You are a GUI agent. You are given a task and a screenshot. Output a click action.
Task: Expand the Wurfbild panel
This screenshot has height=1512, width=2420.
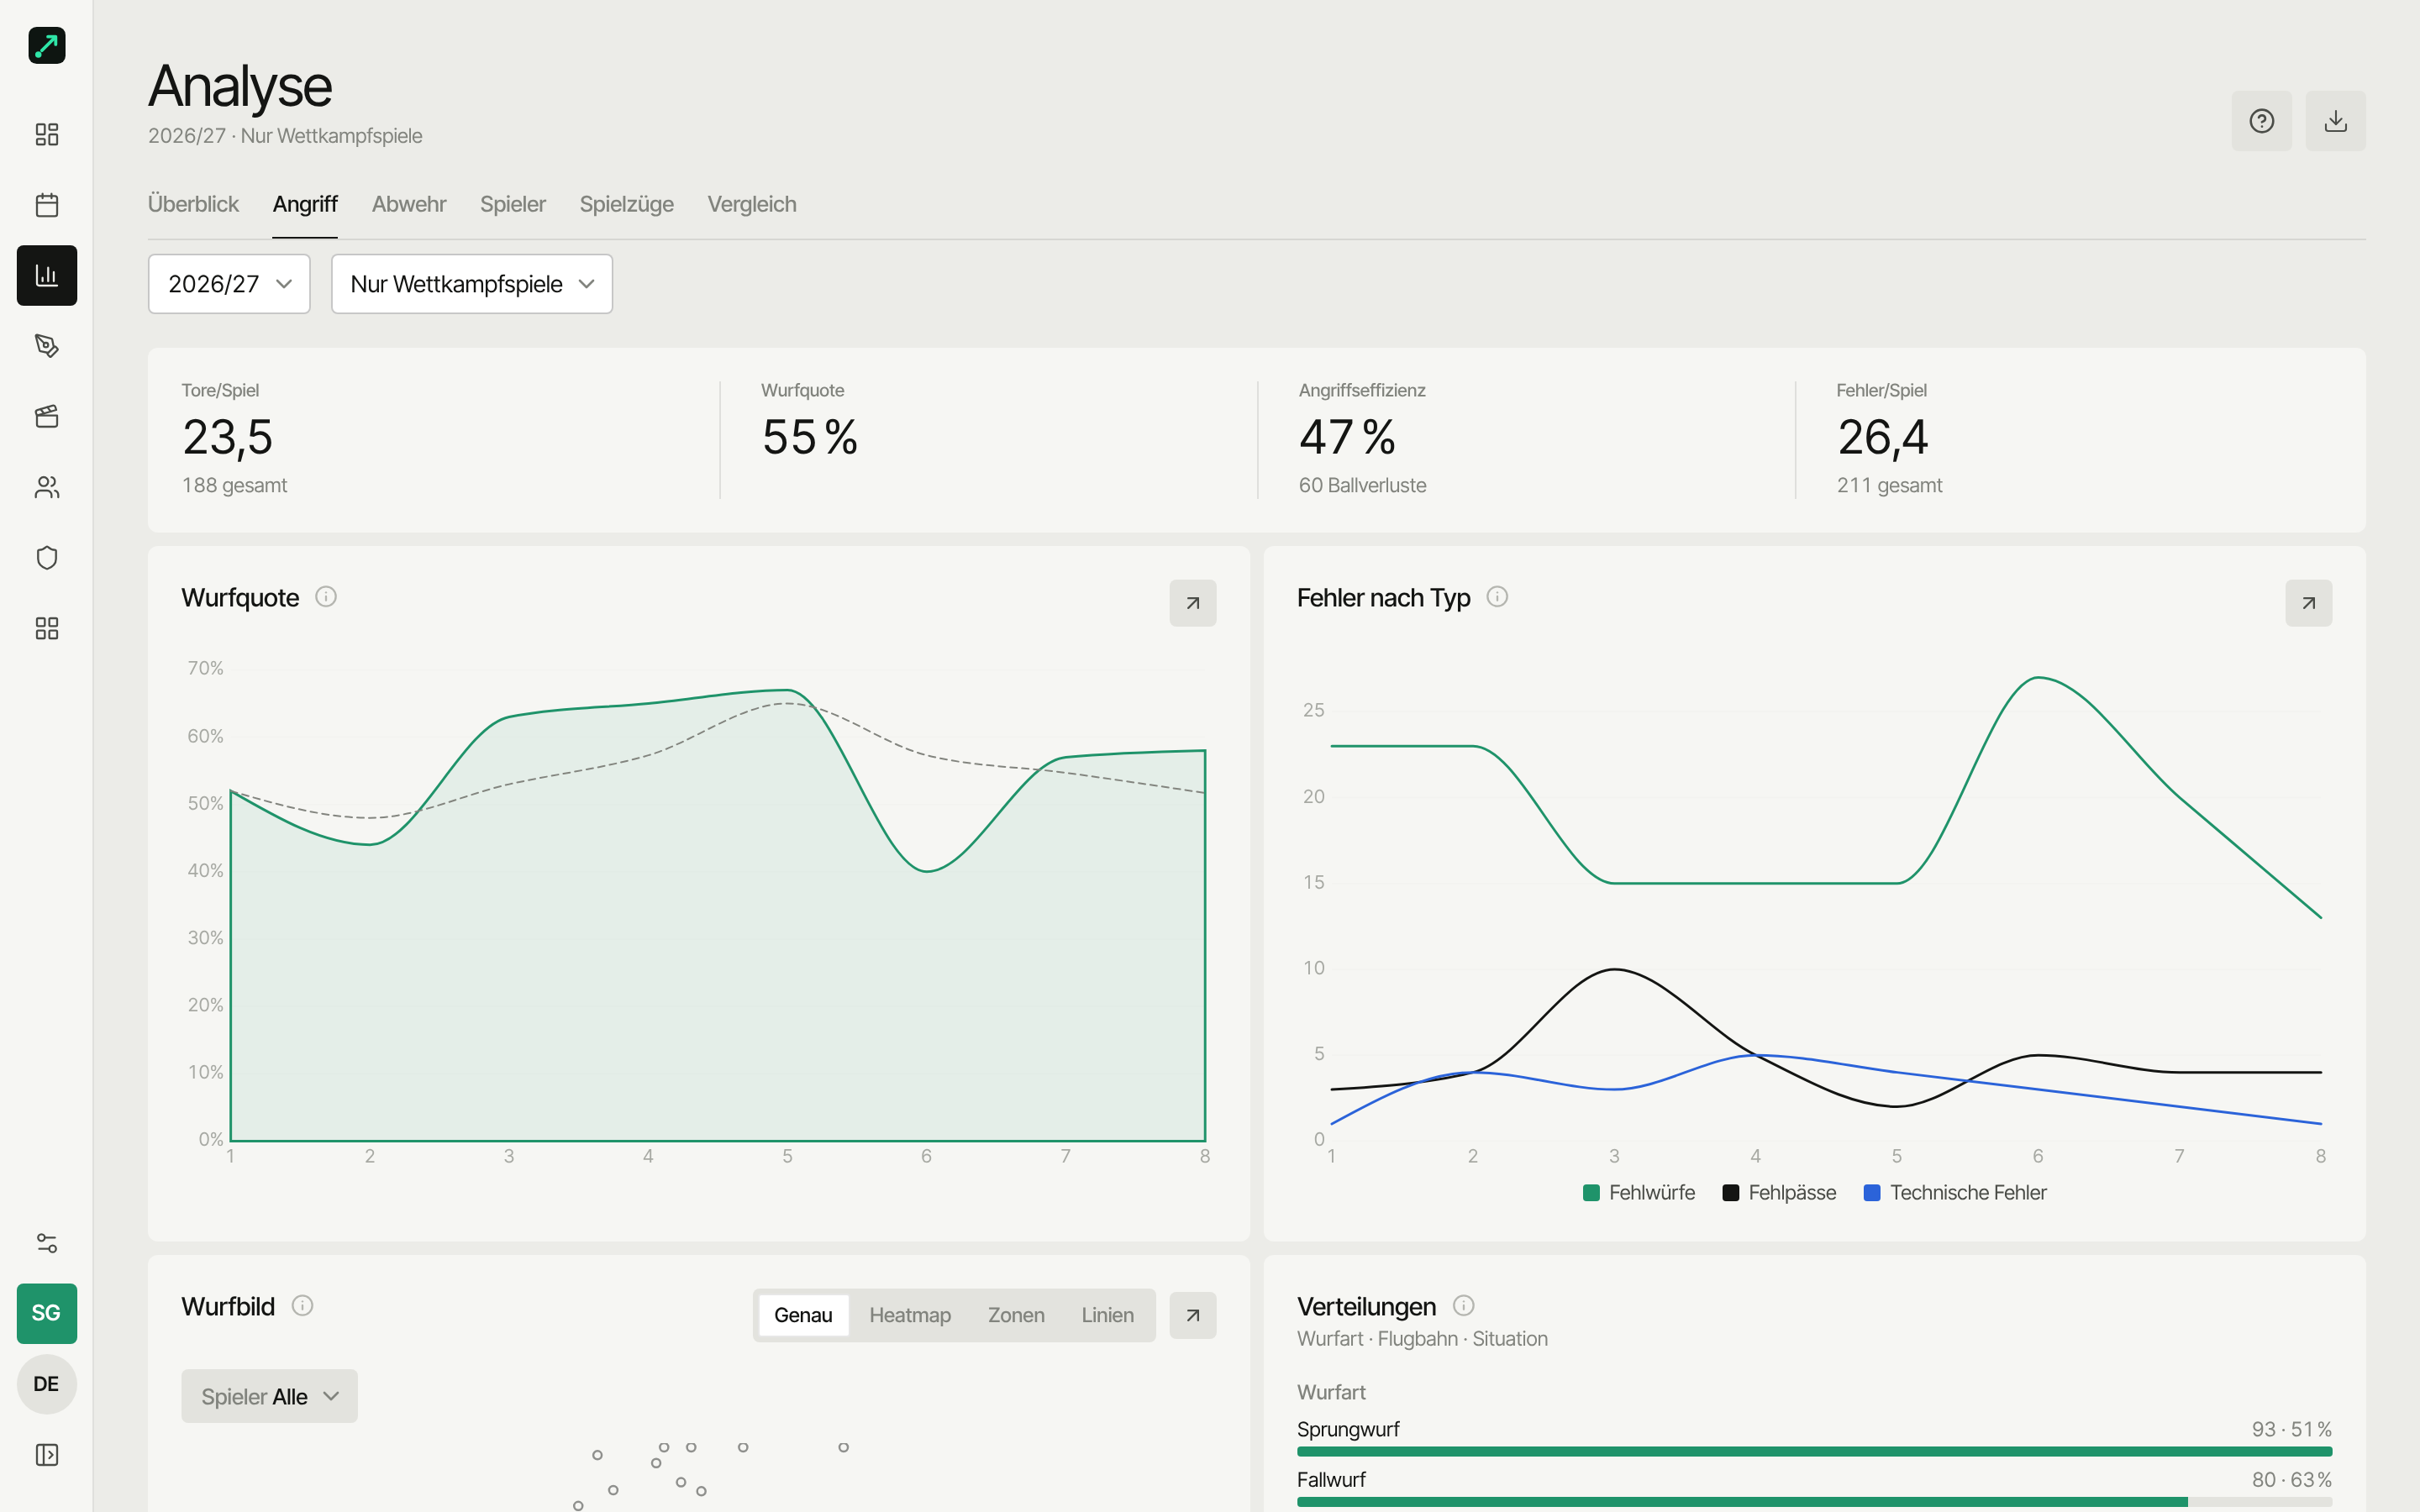tap(1192, 1315)
